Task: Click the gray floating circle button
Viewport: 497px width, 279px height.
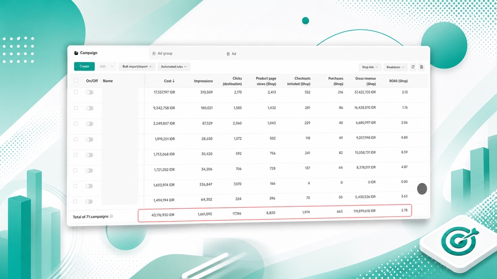Action: click(422, 189)
